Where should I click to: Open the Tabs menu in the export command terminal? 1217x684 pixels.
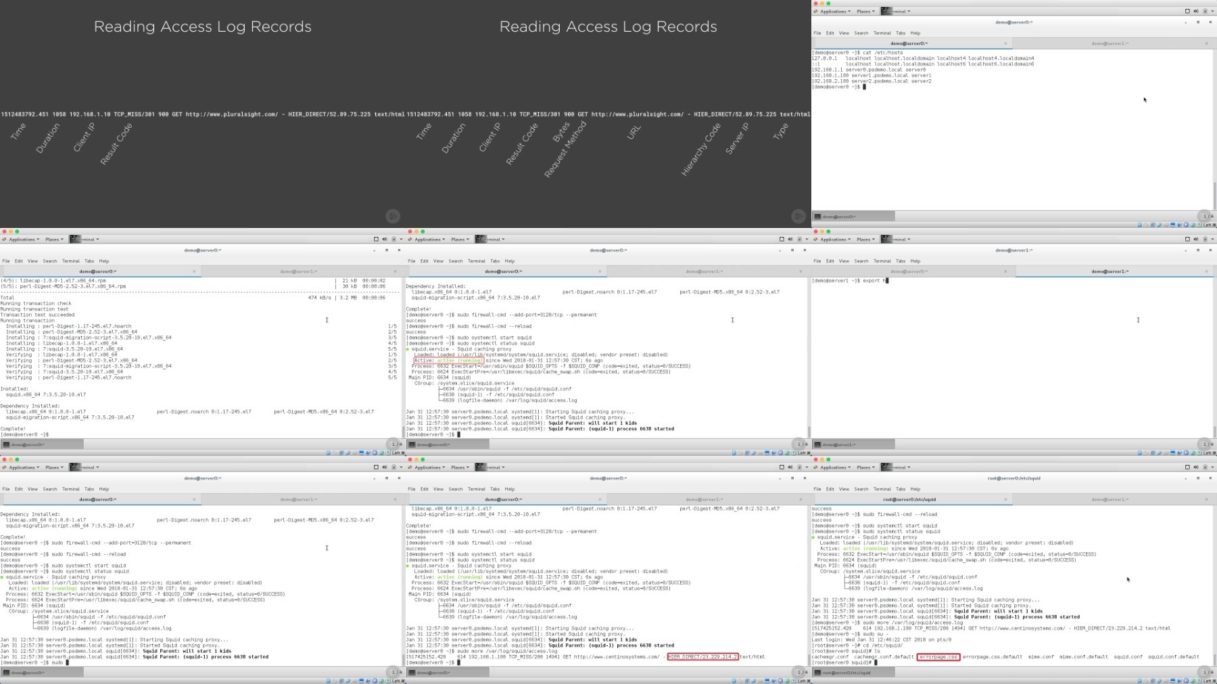coord(901,261)
